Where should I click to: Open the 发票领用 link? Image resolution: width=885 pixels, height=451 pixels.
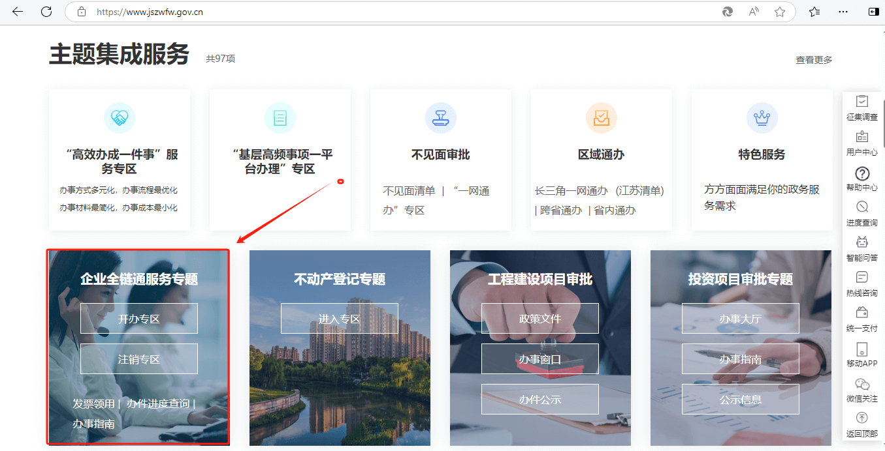point(94,404)
